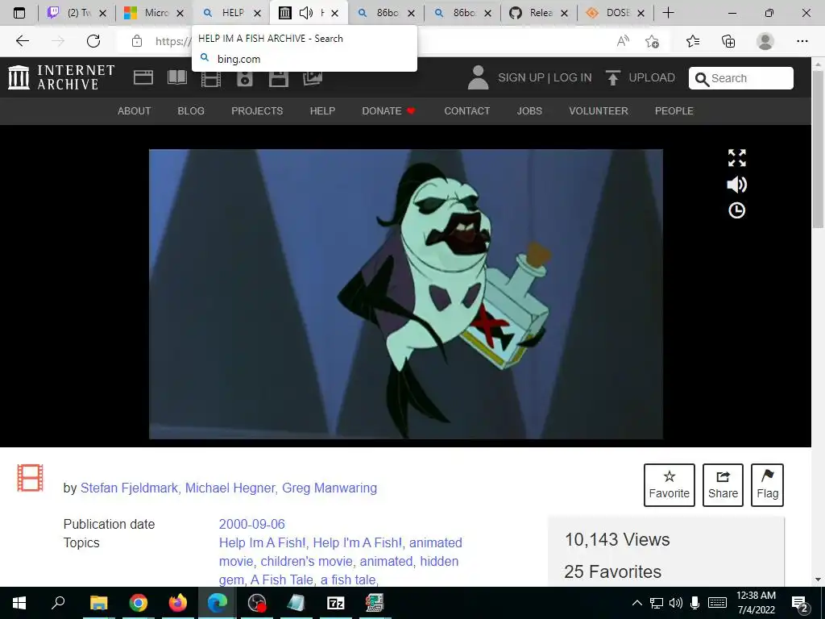Image resolution: width=825 pixels, height=619 pixels.
Task: Open author link Michael Hegner
Action: click(x=230, y=488)
